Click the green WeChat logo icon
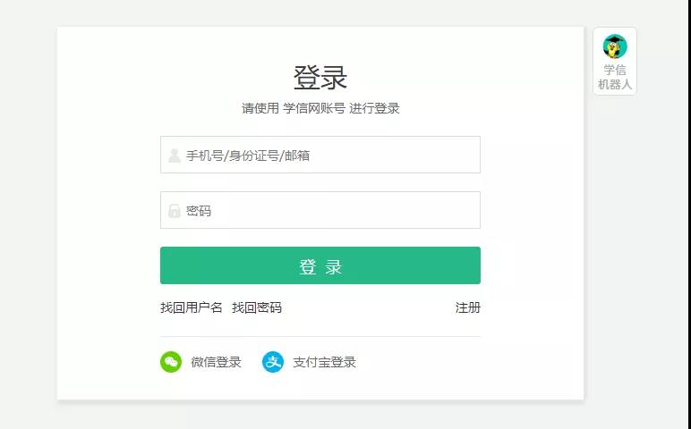Screen dimensions: 691x429 click(171, 362)
